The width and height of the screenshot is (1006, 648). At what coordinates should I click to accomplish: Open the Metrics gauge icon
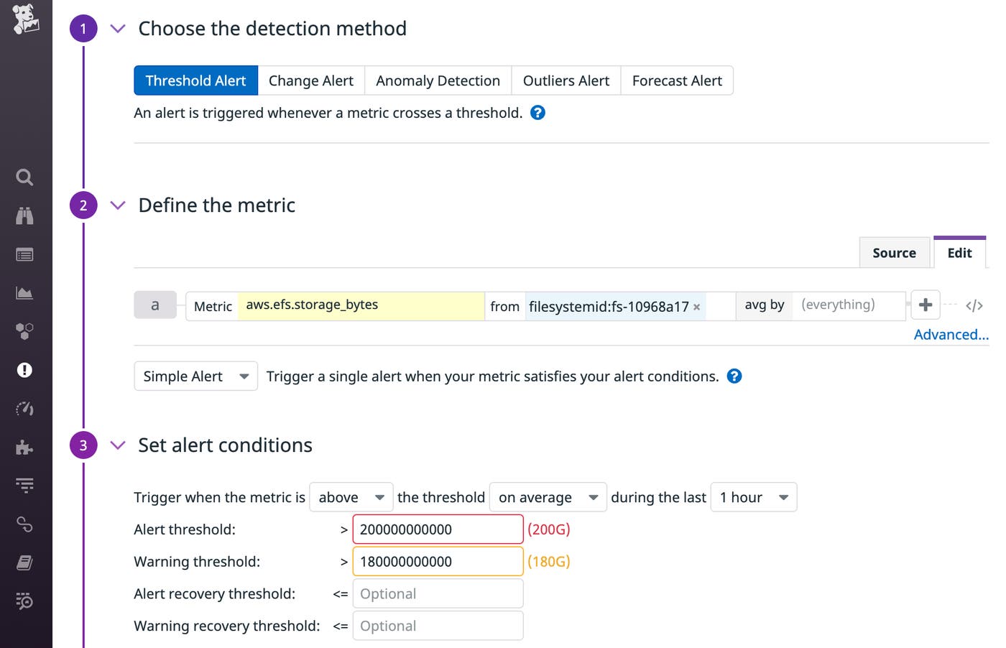pos(24,408)
